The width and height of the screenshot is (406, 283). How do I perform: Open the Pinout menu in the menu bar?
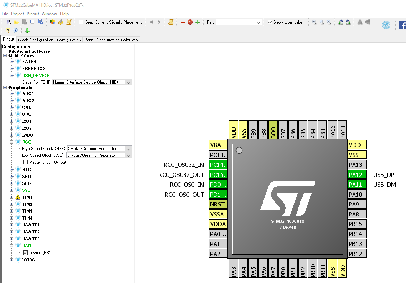point(33,14)
